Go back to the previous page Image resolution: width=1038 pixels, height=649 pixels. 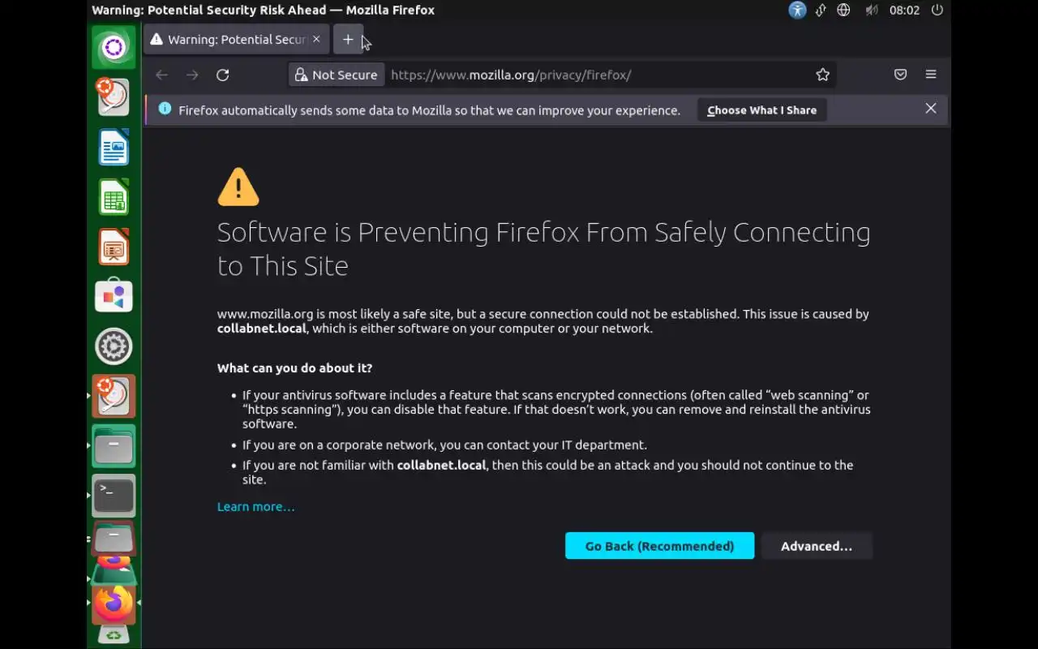(162, 75)
